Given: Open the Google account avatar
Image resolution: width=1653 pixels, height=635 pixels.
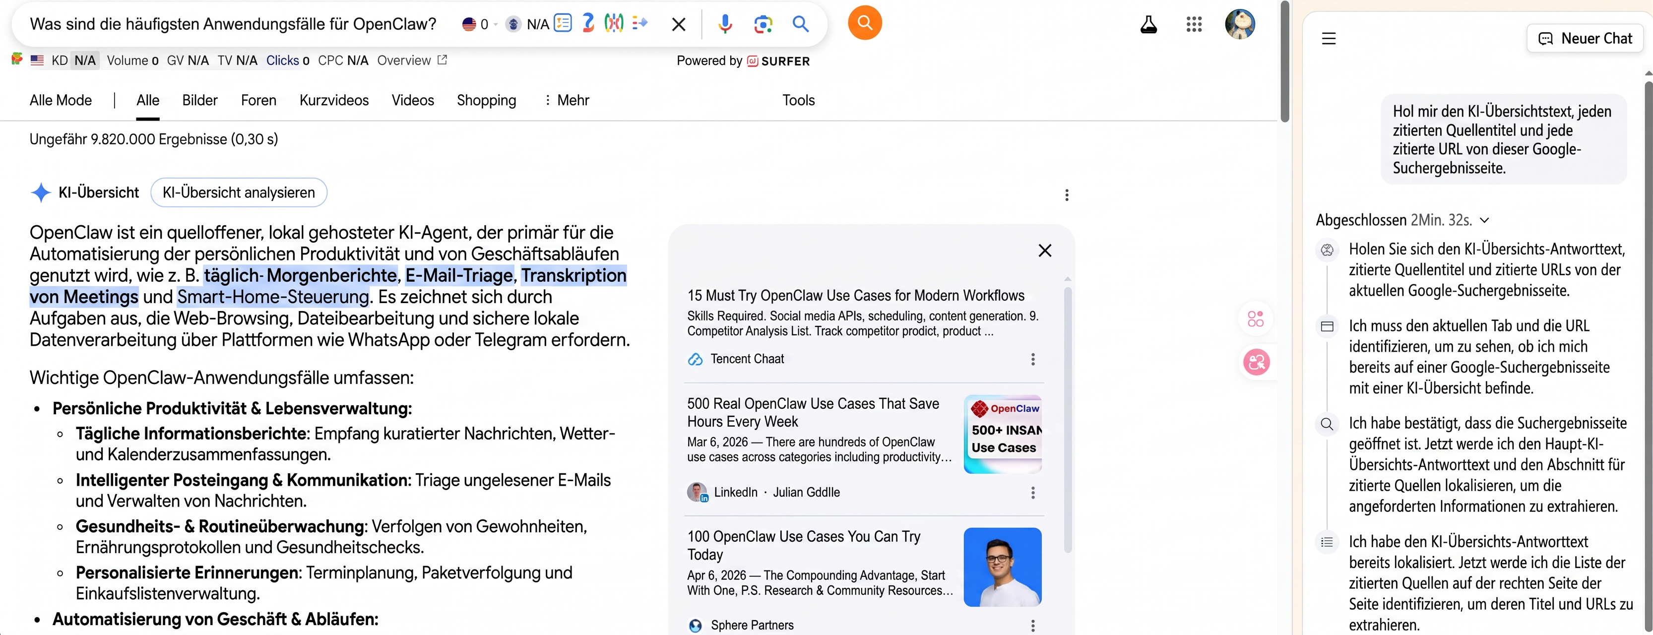Looking at the screenshot, I should 1240,24.
